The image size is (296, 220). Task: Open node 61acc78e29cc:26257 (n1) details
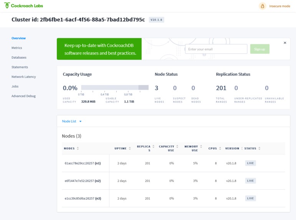83,163
